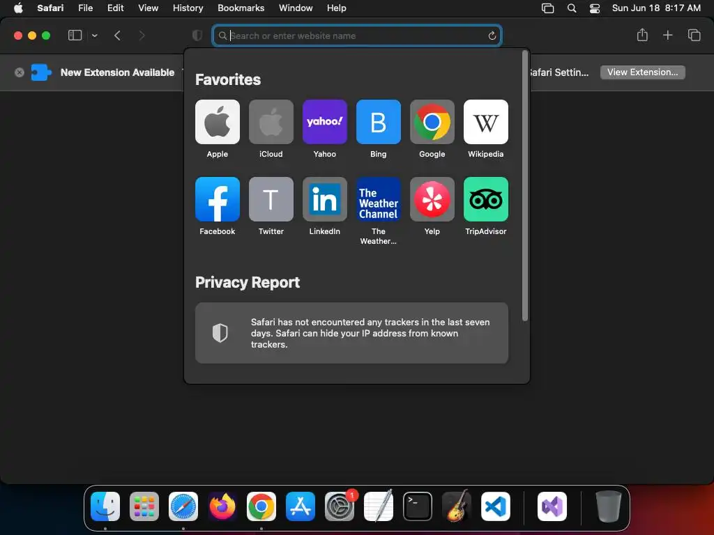The image size is (714, 535).
Task: Open the Safari menu
Action: (50, 8)
